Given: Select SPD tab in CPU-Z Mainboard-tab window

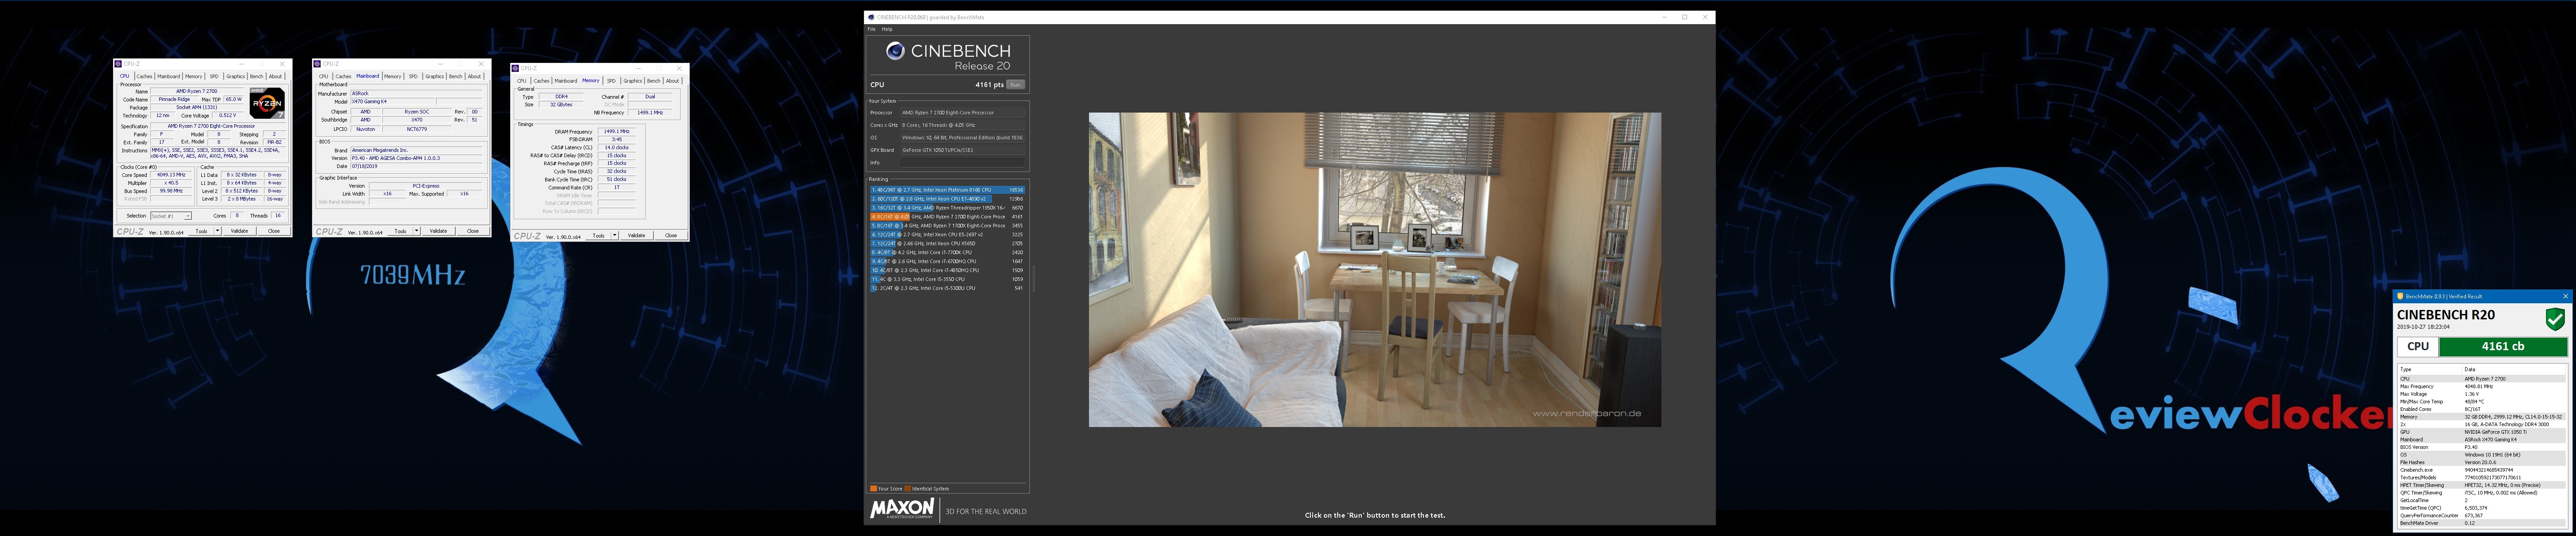Looking at the screenshot, I should click(413, 76).
